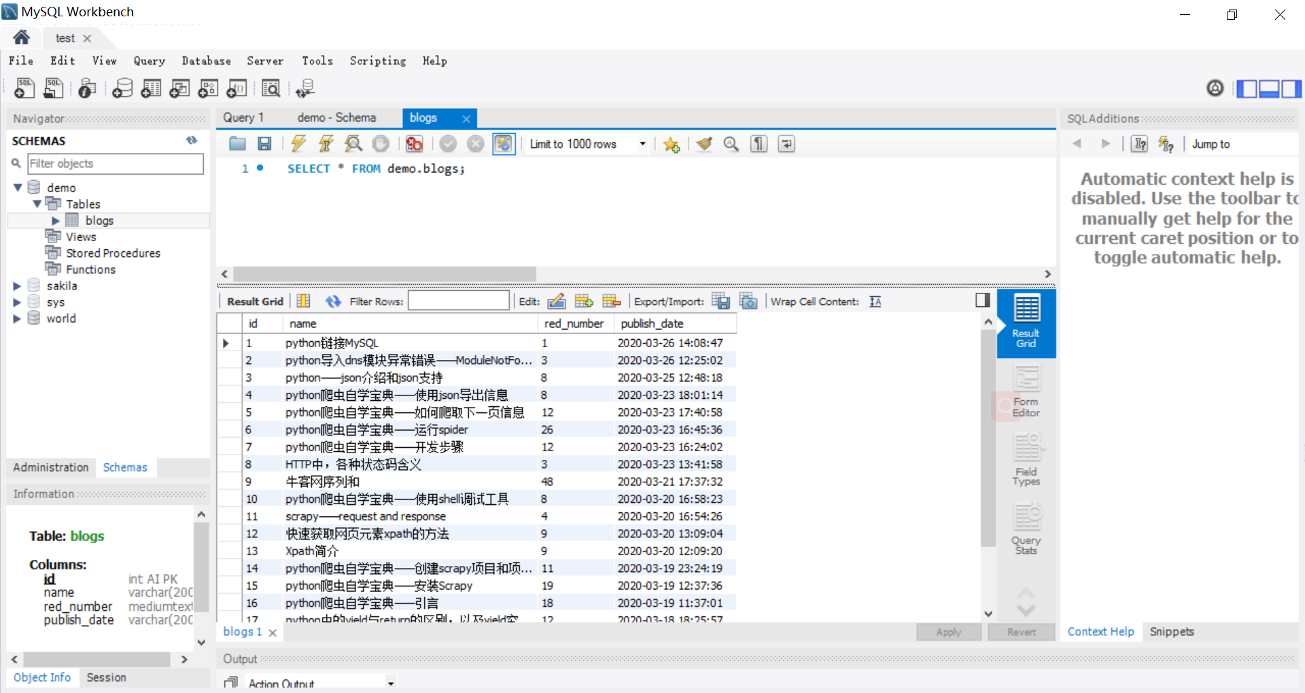The image size is (1305, 693).
Task: Toggle wrap cell content
Action: (x=875, y=302)
